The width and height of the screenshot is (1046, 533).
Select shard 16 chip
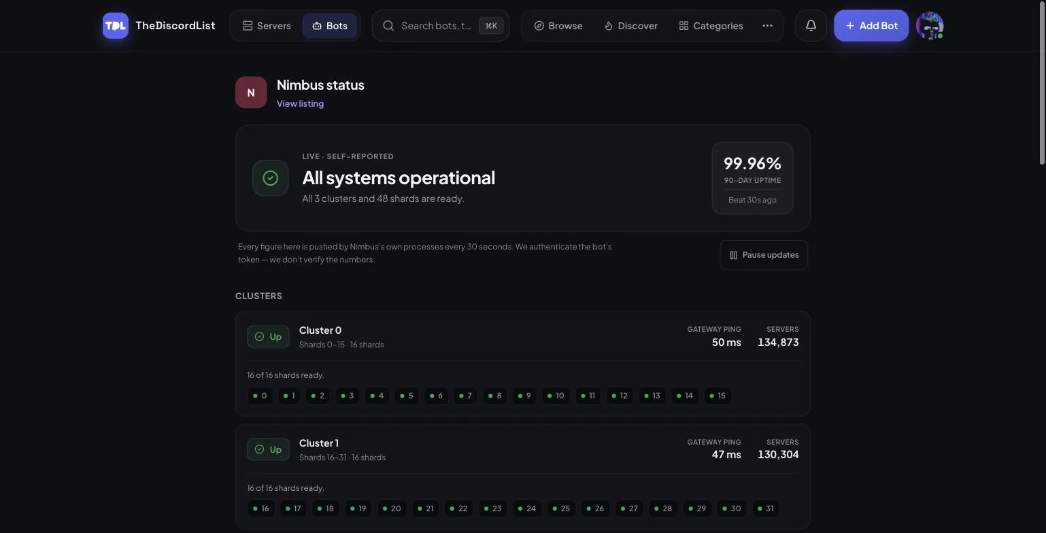pyautogui.click(x=260, y=509)
